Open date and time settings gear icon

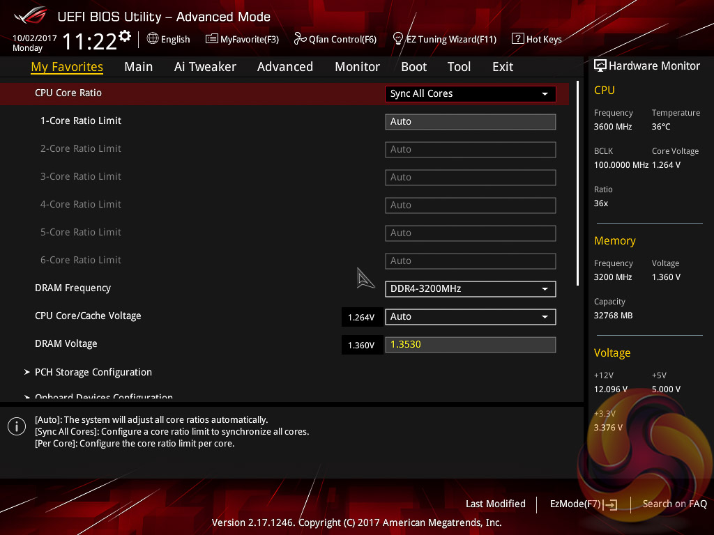(125, 36)
